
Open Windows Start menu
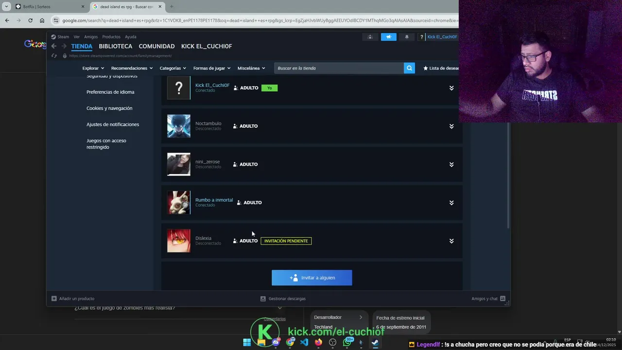pos(247,342)
